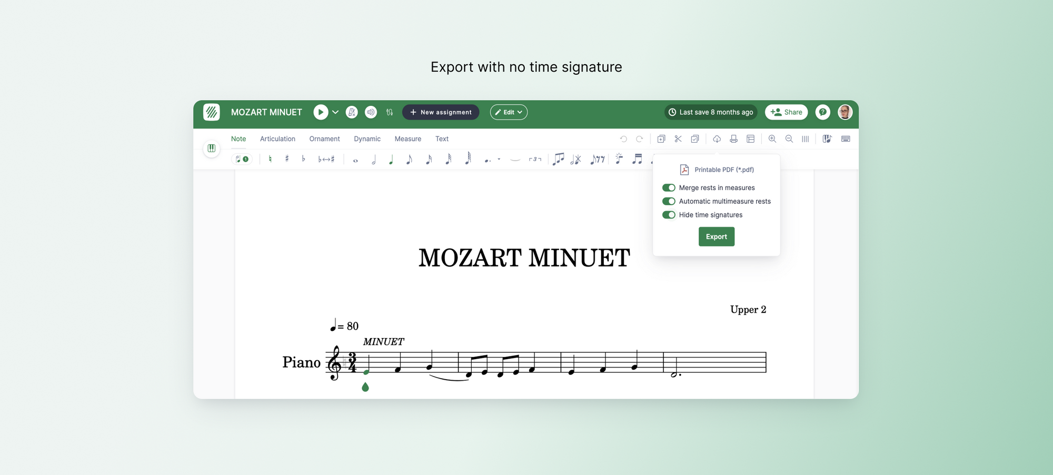
Task: Select the half note duration
Action: pos(374,160)
